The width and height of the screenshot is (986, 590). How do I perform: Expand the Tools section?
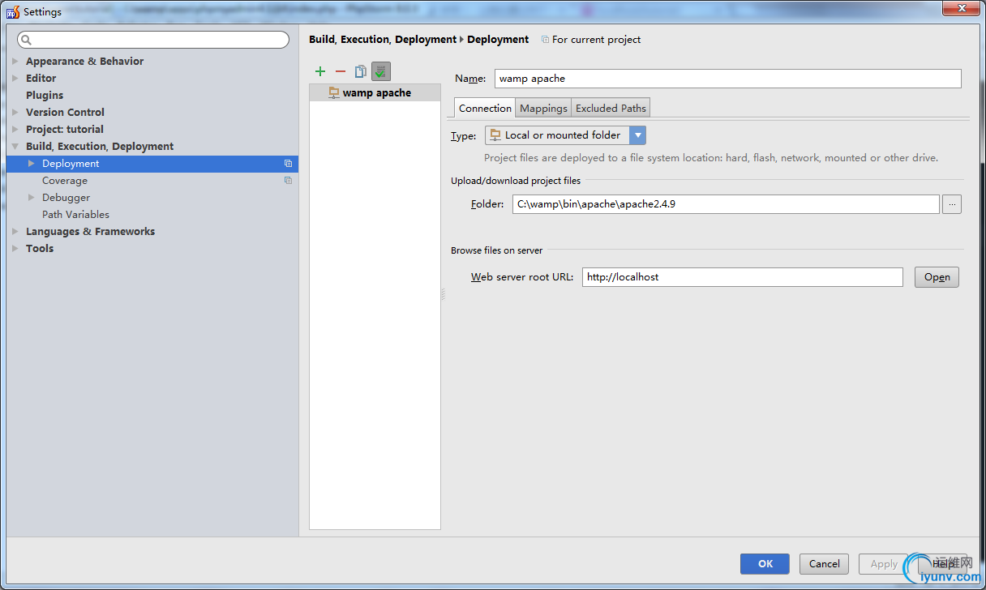(15, 249)
